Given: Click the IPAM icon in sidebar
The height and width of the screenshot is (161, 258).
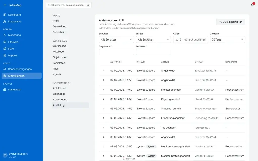Looking at the screenshot, I should [5, 49].
